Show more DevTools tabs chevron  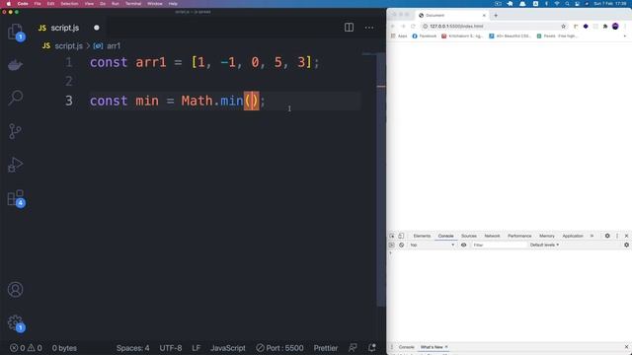[x=592, y=236]
